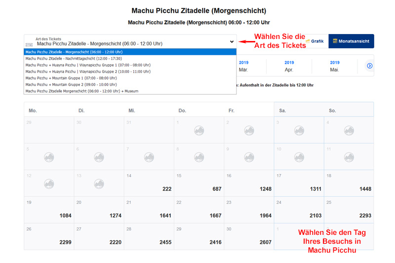Click the mountain icon on day 3

(299, 131)
